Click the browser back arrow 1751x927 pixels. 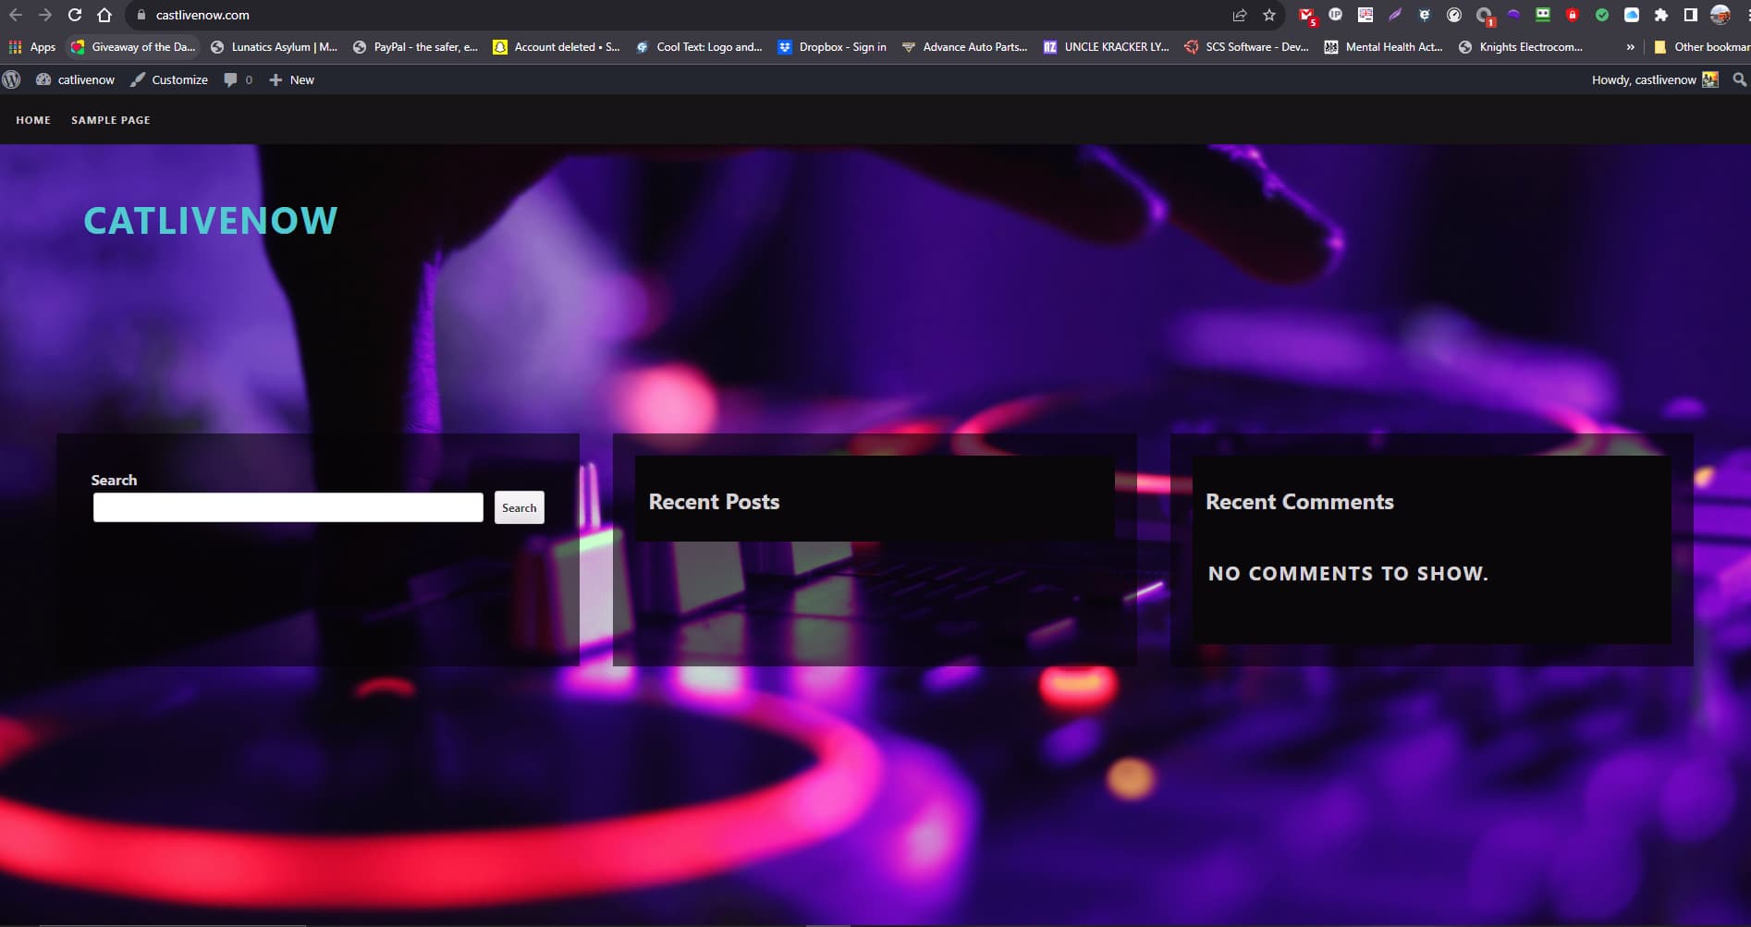point(16,15)
